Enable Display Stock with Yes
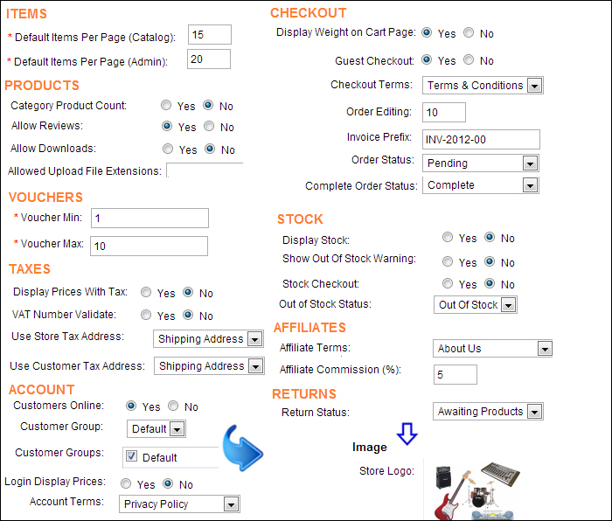 click(448, 238)
